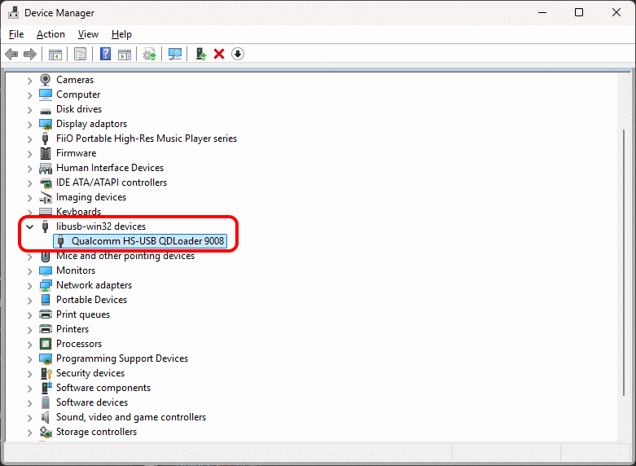Expand Programming Support Devices
This screenshot has height=466, width=636.
point(29,359)
